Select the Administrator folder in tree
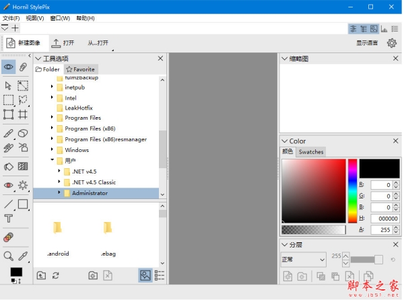The image size is (404, 300). 90,193
